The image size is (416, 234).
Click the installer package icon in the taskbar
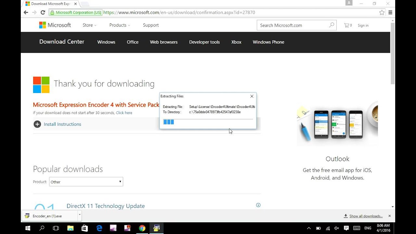click(156, 228)
